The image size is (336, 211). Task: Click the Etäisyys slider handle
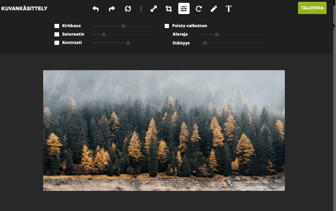pos(205,43)
